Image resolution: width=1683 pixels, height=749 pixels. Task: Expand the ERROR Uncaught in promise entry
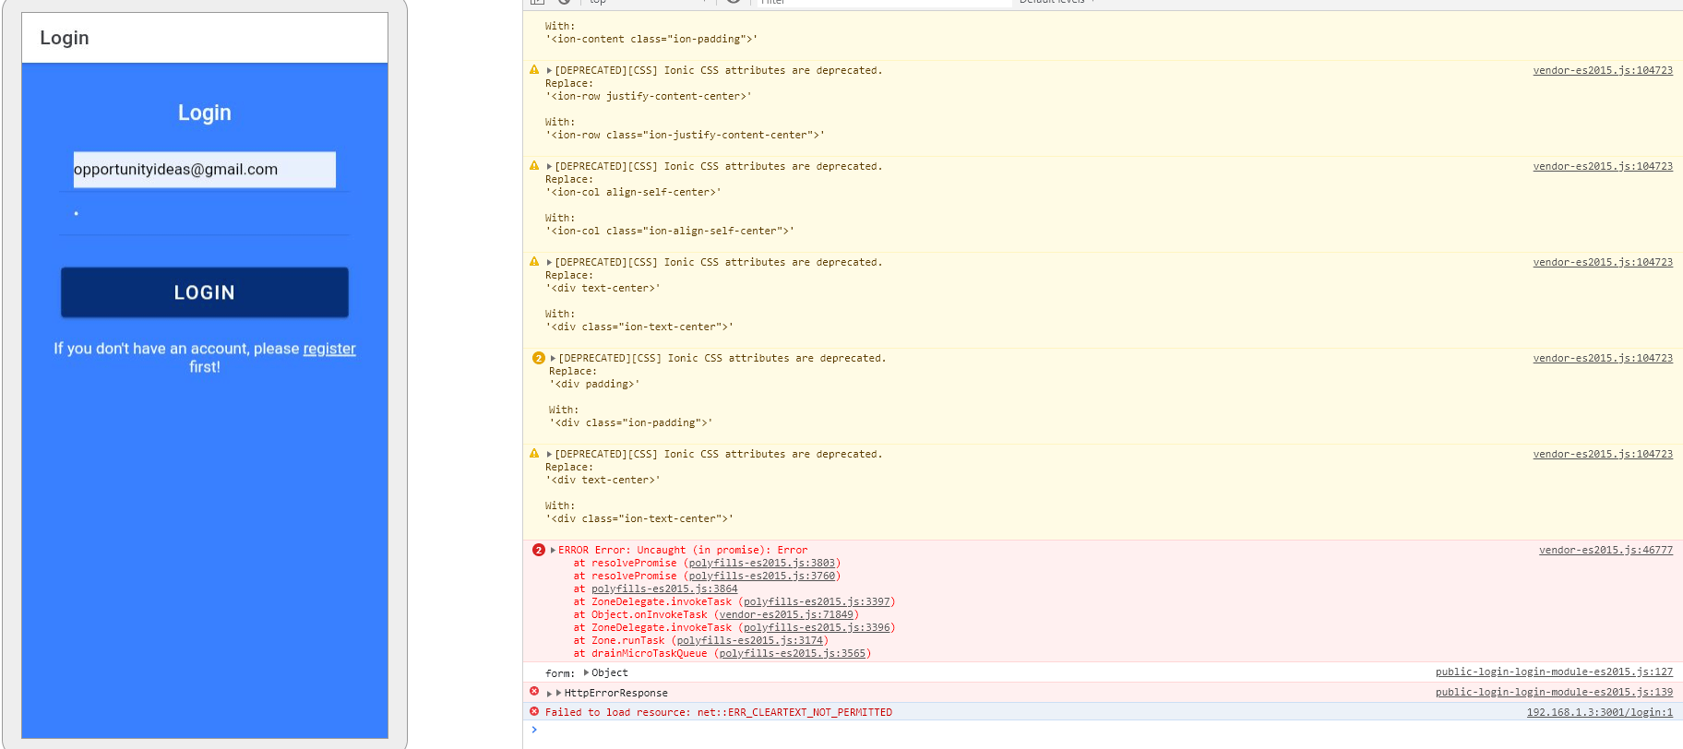pos(553,551)
